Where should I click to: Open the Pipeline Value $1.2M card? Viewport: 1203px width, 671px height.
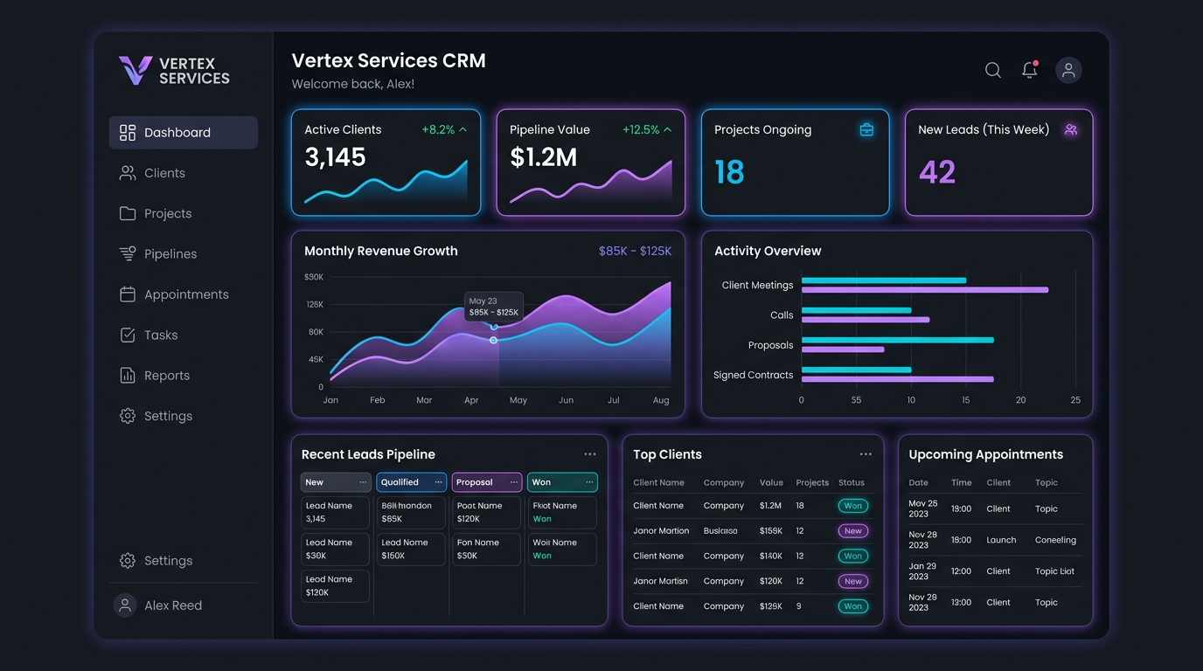(591, 163)
